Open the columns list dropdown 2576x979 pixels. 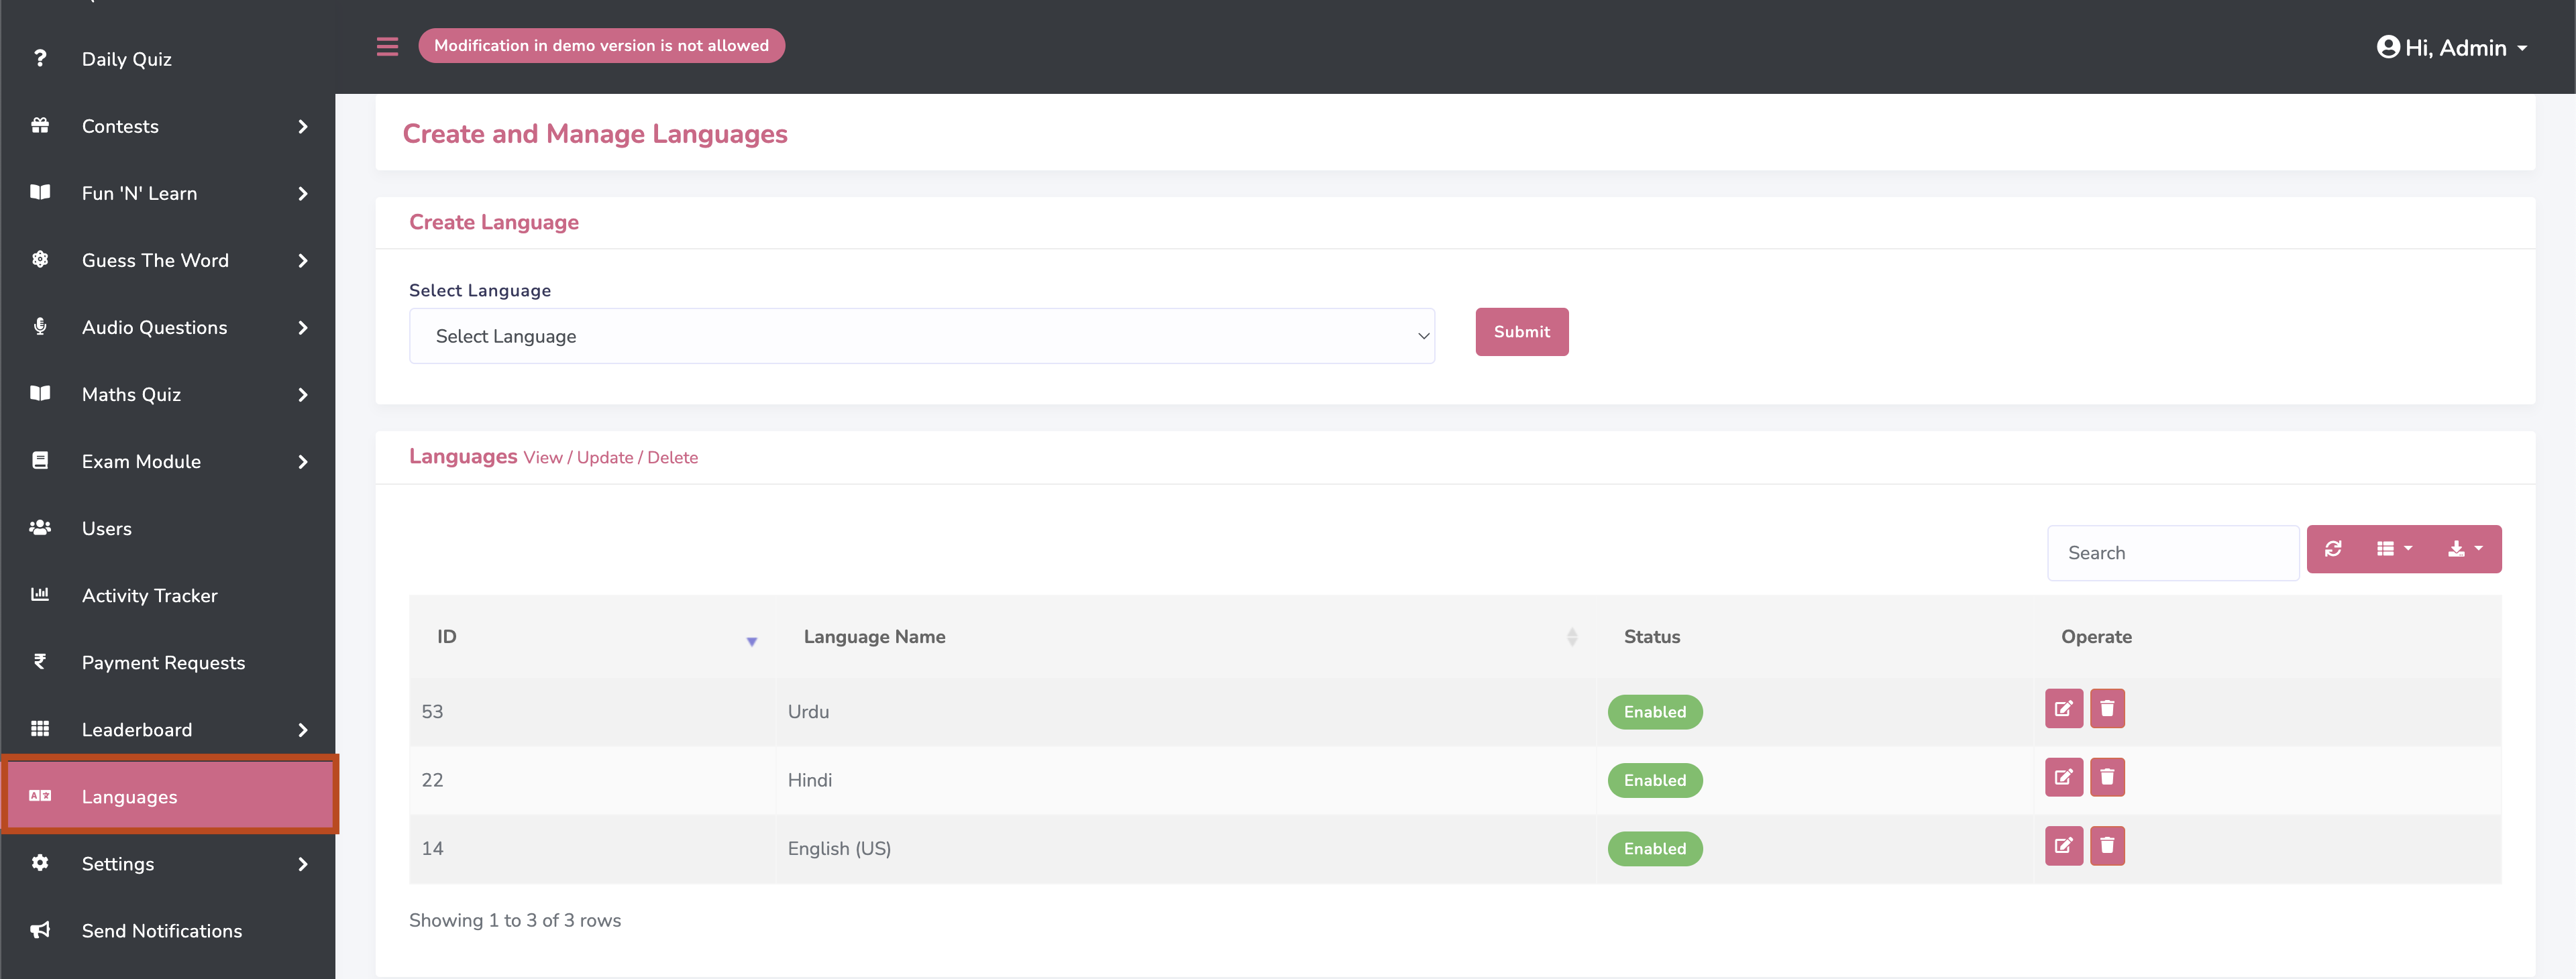[2394, 549]
